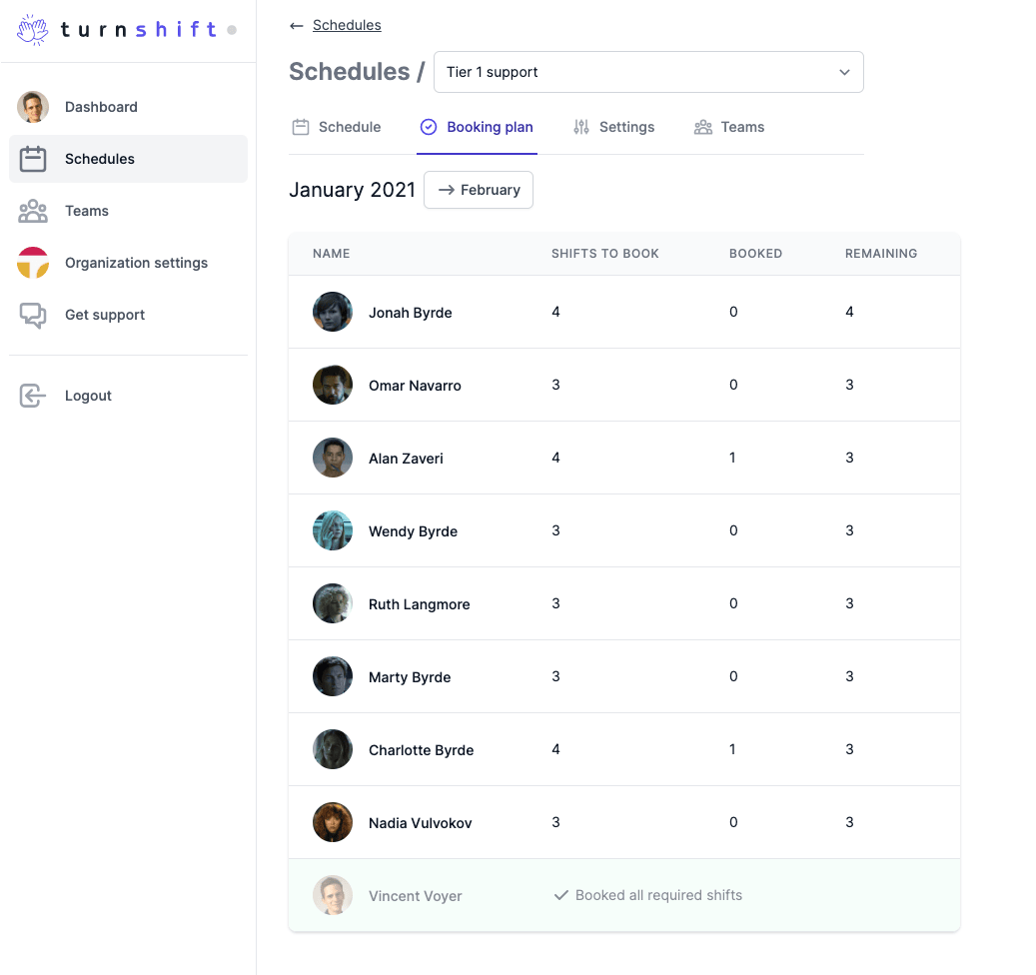Click the Logout arrow icon
1036x975 pixels.
pyautogui.click(x=33, y=396)
